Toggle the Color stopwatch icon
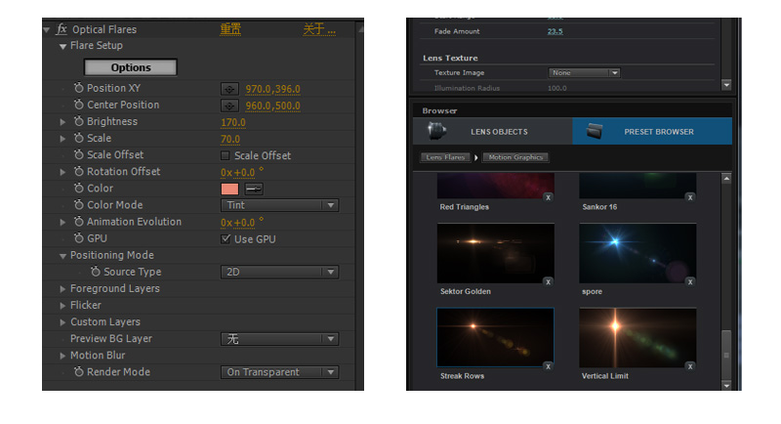 79,188
